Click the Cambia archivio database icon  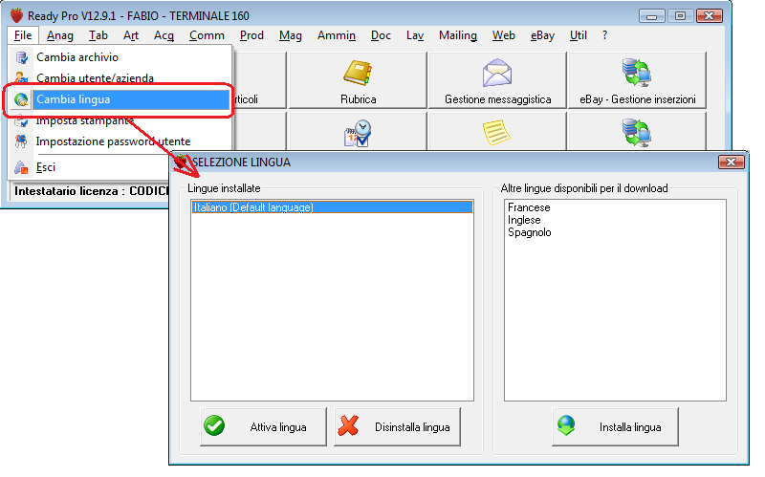pos(21,57)
